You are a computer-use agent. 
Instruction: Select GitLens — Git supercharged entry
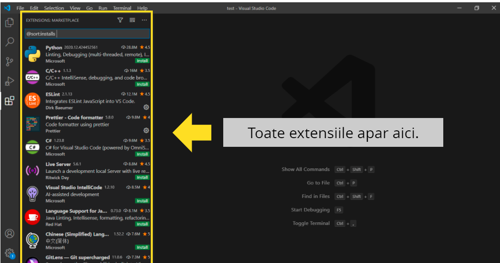point(87,258)
